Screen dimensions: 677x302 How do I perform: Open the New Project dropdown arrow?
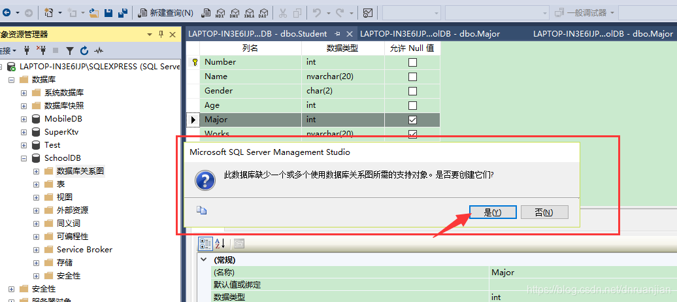click(60, 13)
